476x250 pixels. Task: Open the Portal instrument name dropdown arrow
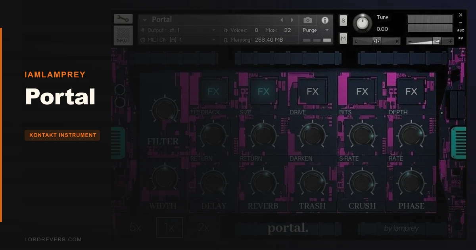click(145, 20)
